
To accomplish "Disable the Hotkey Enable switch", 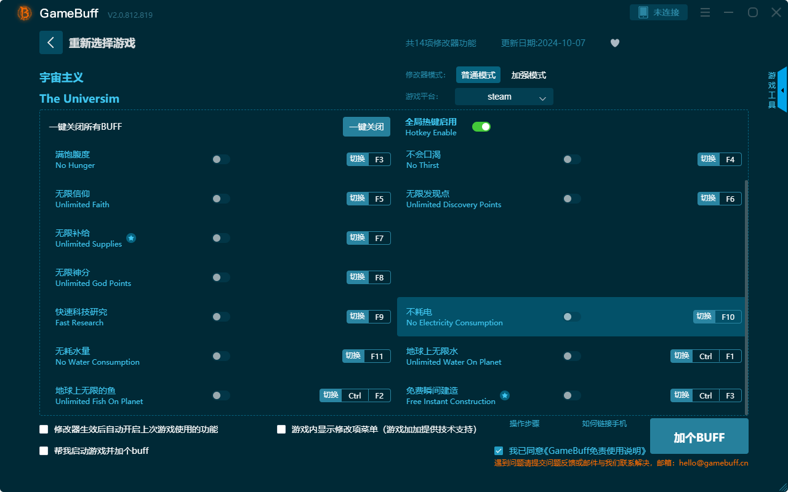I will pyautogui.click(x=481, y=126).
